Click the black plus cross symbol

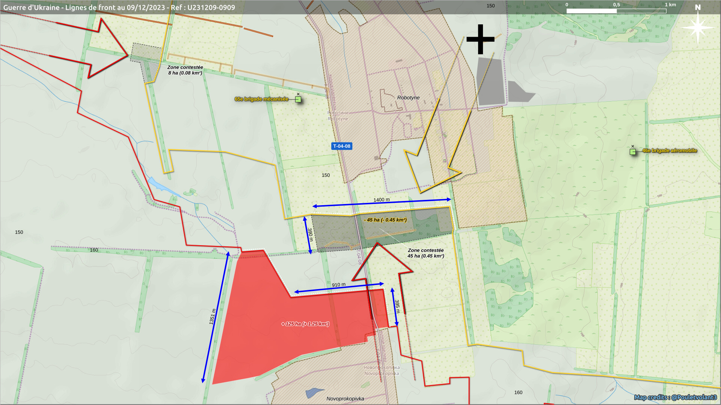click(x=480, y=39)
